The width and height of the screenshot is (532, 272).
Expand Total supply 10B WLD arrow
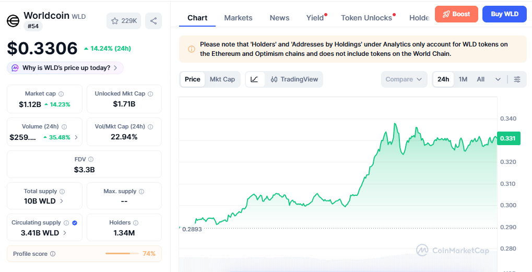pos(62,201)
